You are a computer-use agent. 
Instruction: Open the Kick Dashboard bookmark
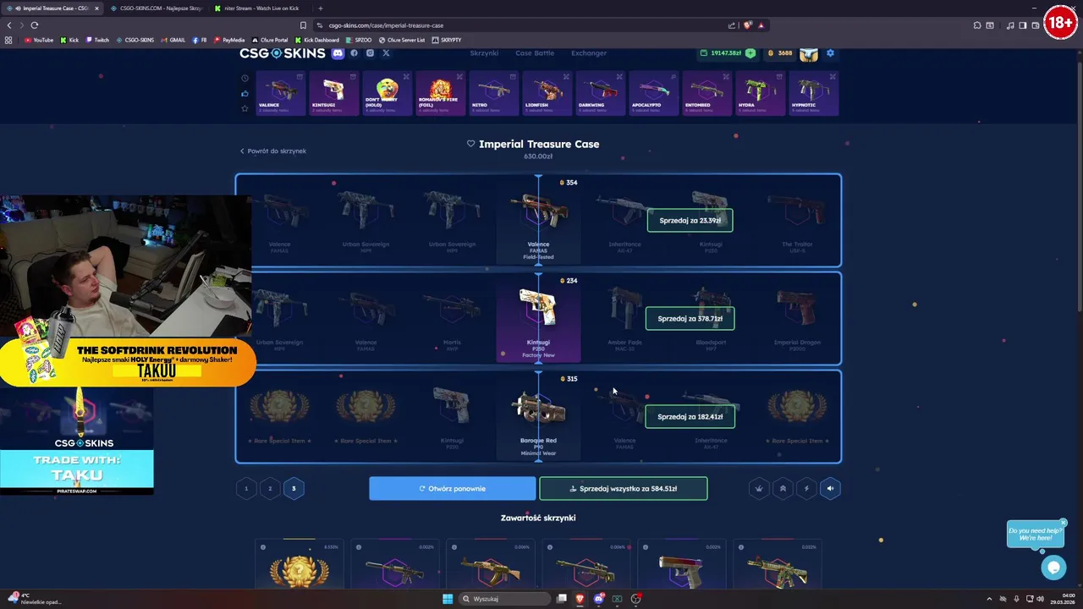(317, 40)
